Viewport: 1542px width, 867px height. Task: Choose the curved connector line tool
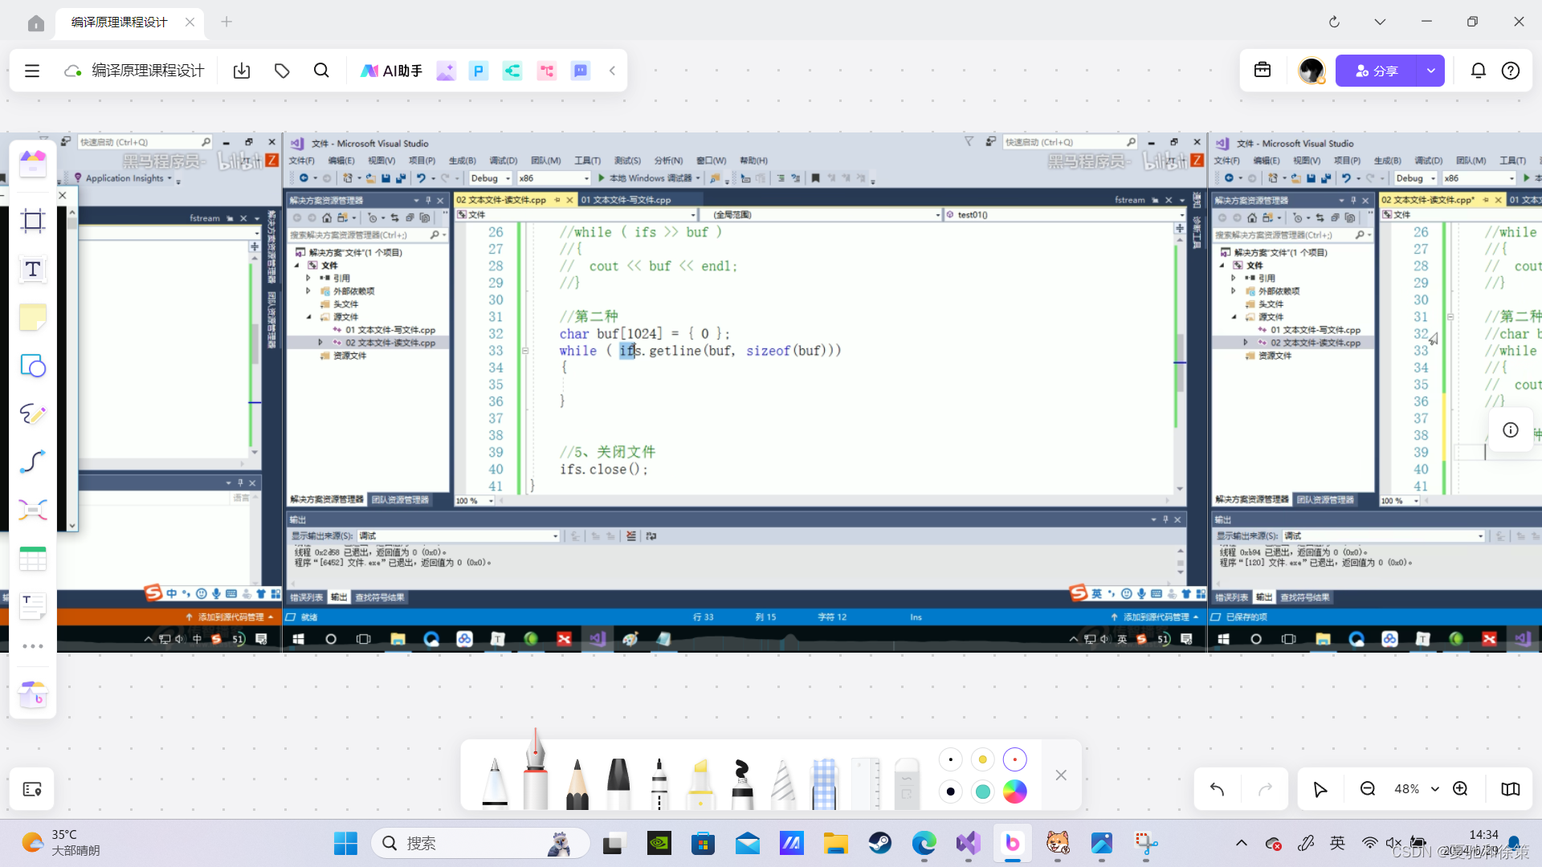(33, 462)
